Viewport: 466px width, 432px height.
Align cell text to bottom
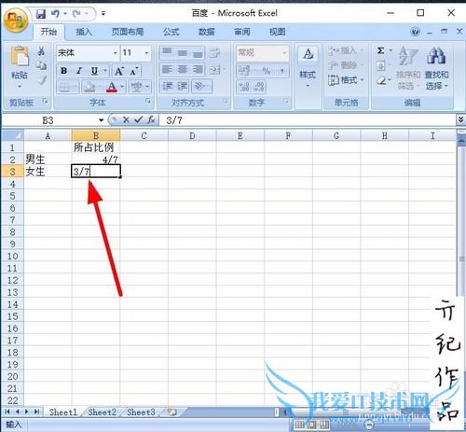click(x=198, y=53)
